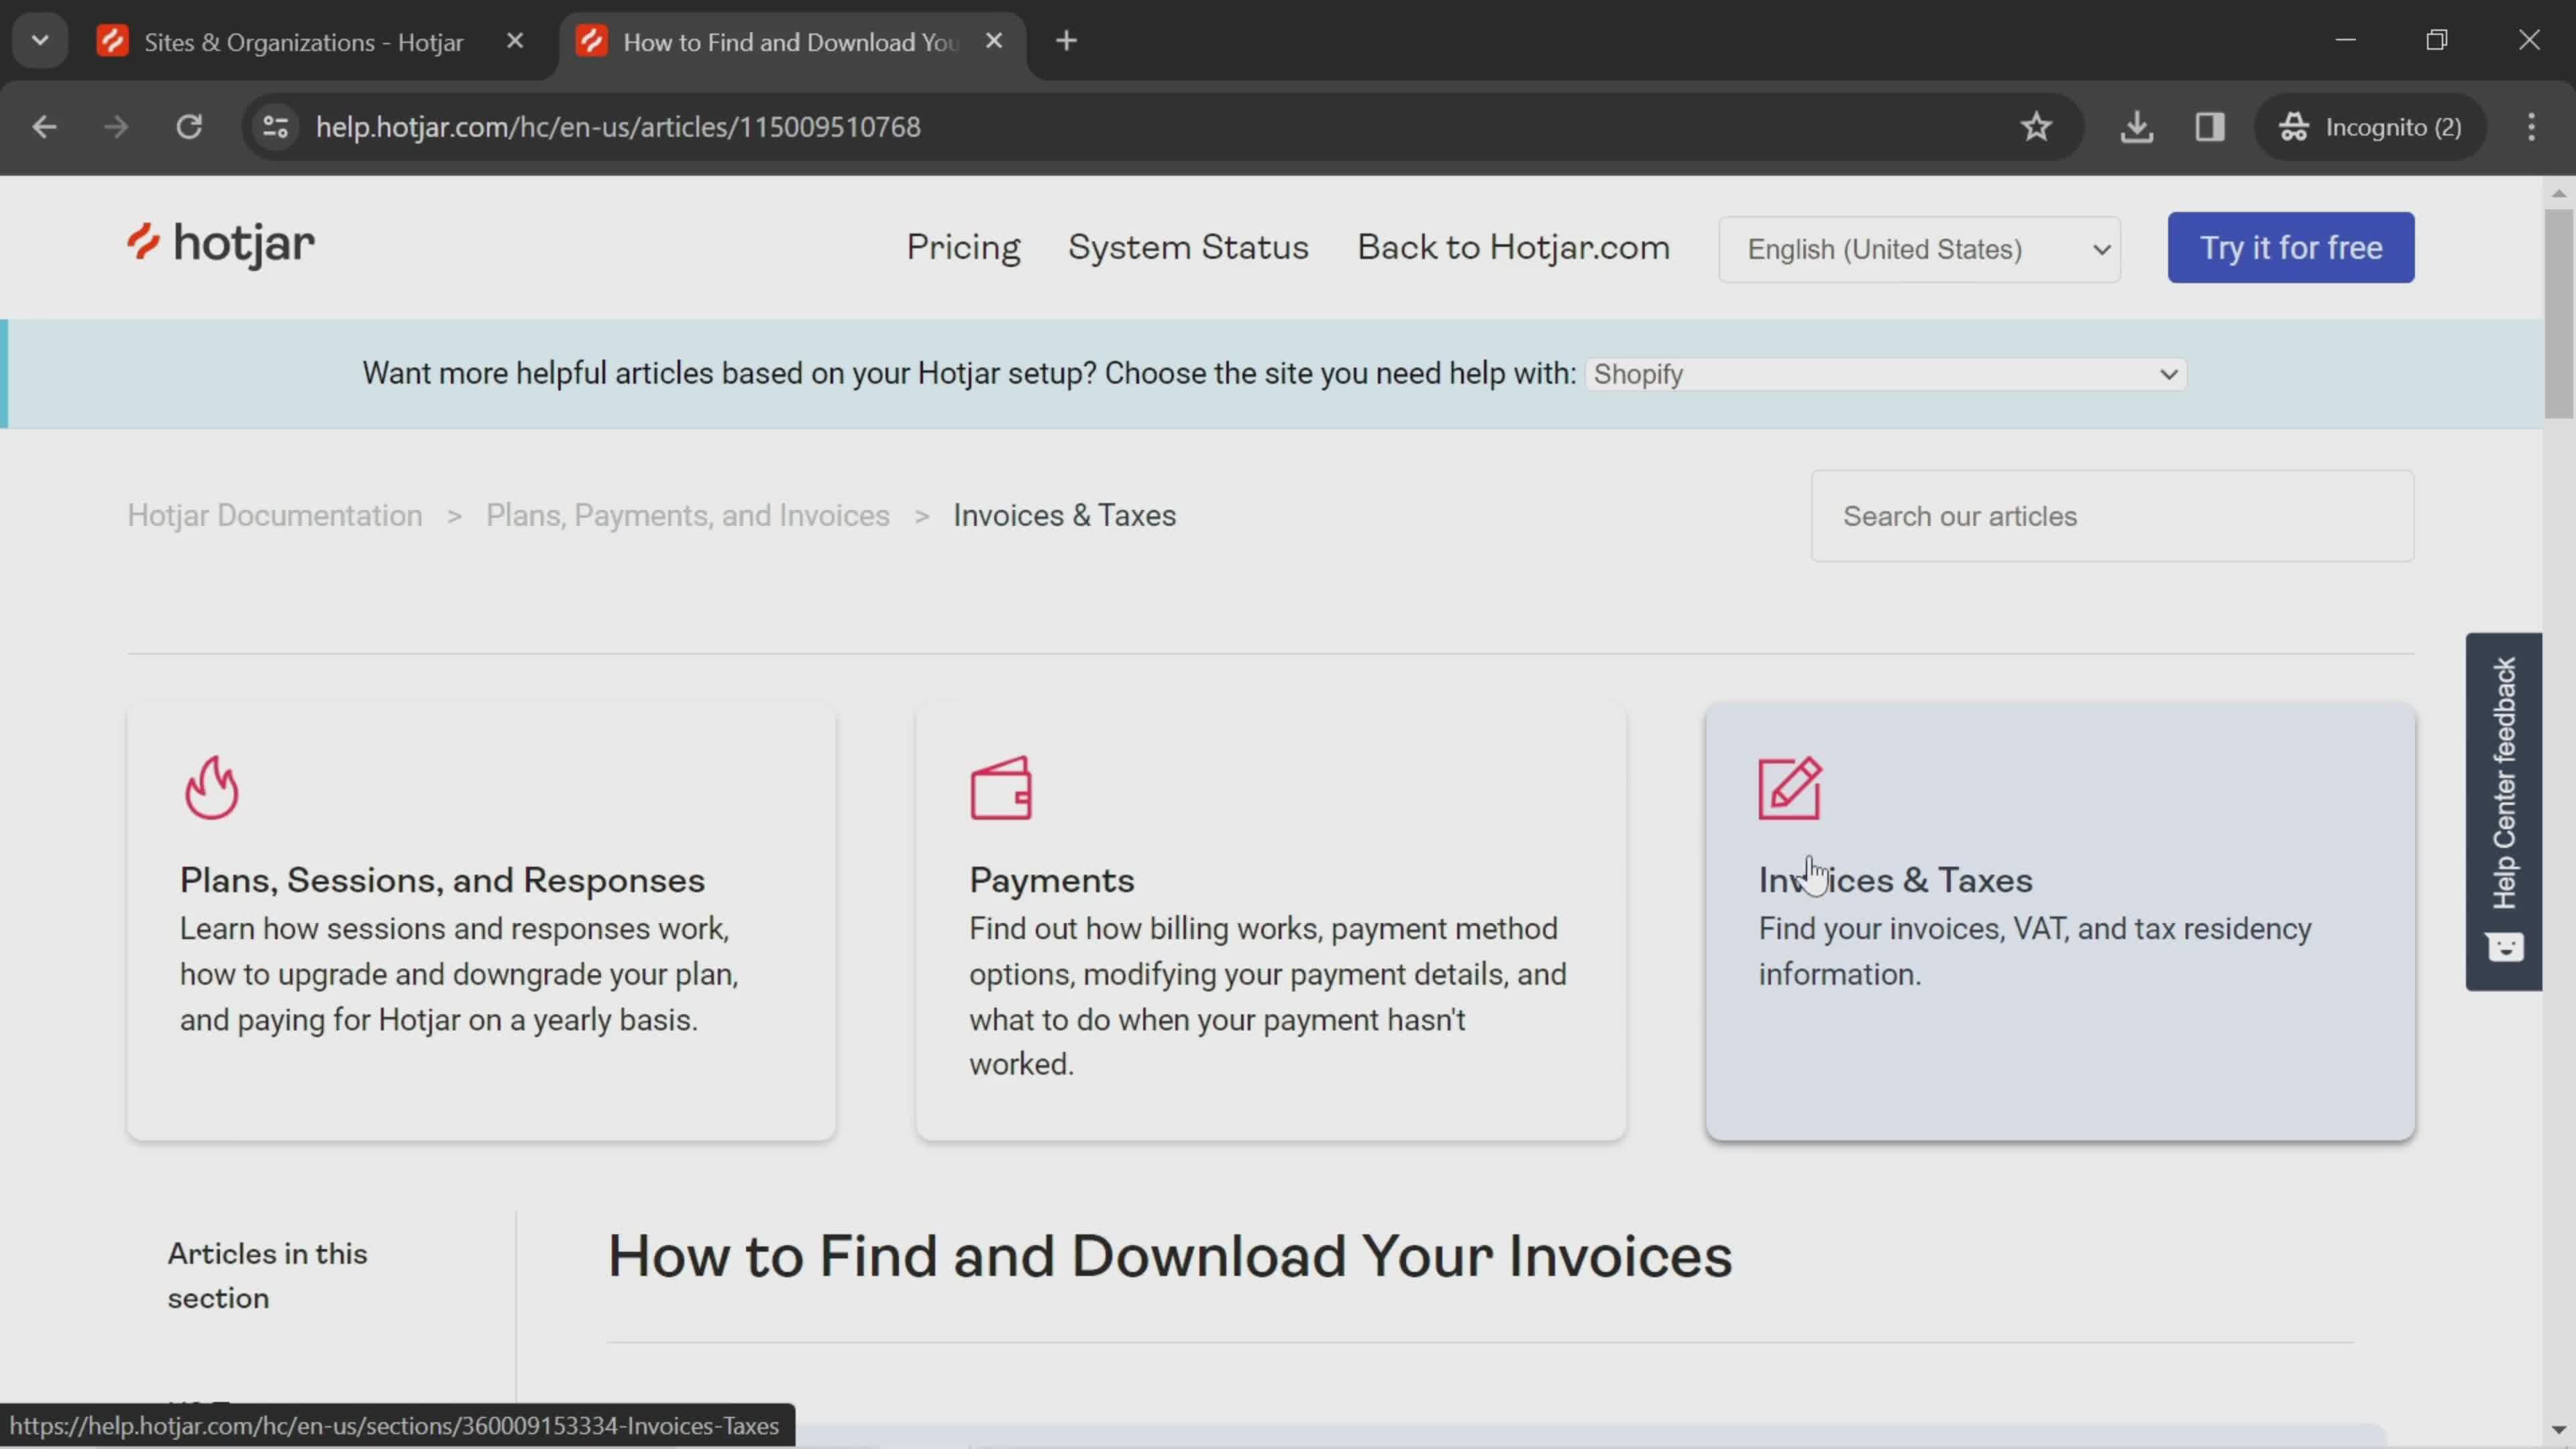This screenshot has width=2576, height=1449.
Task: Open browser downloads
Action: [x=2137, y=127]
